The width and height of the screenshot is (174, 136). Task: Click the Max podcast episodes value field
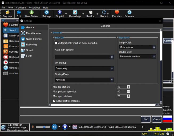click(122, 92)
